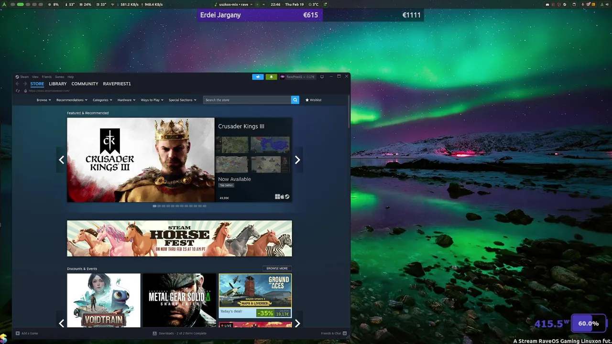
Task: Click the 60.0% gauge overlay
Action: (x=589, y=323)
